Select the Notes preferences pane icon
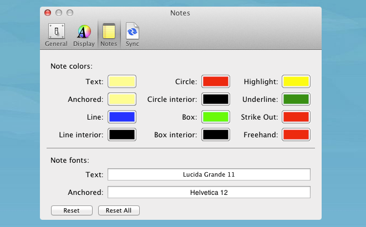 click(109, 34)
